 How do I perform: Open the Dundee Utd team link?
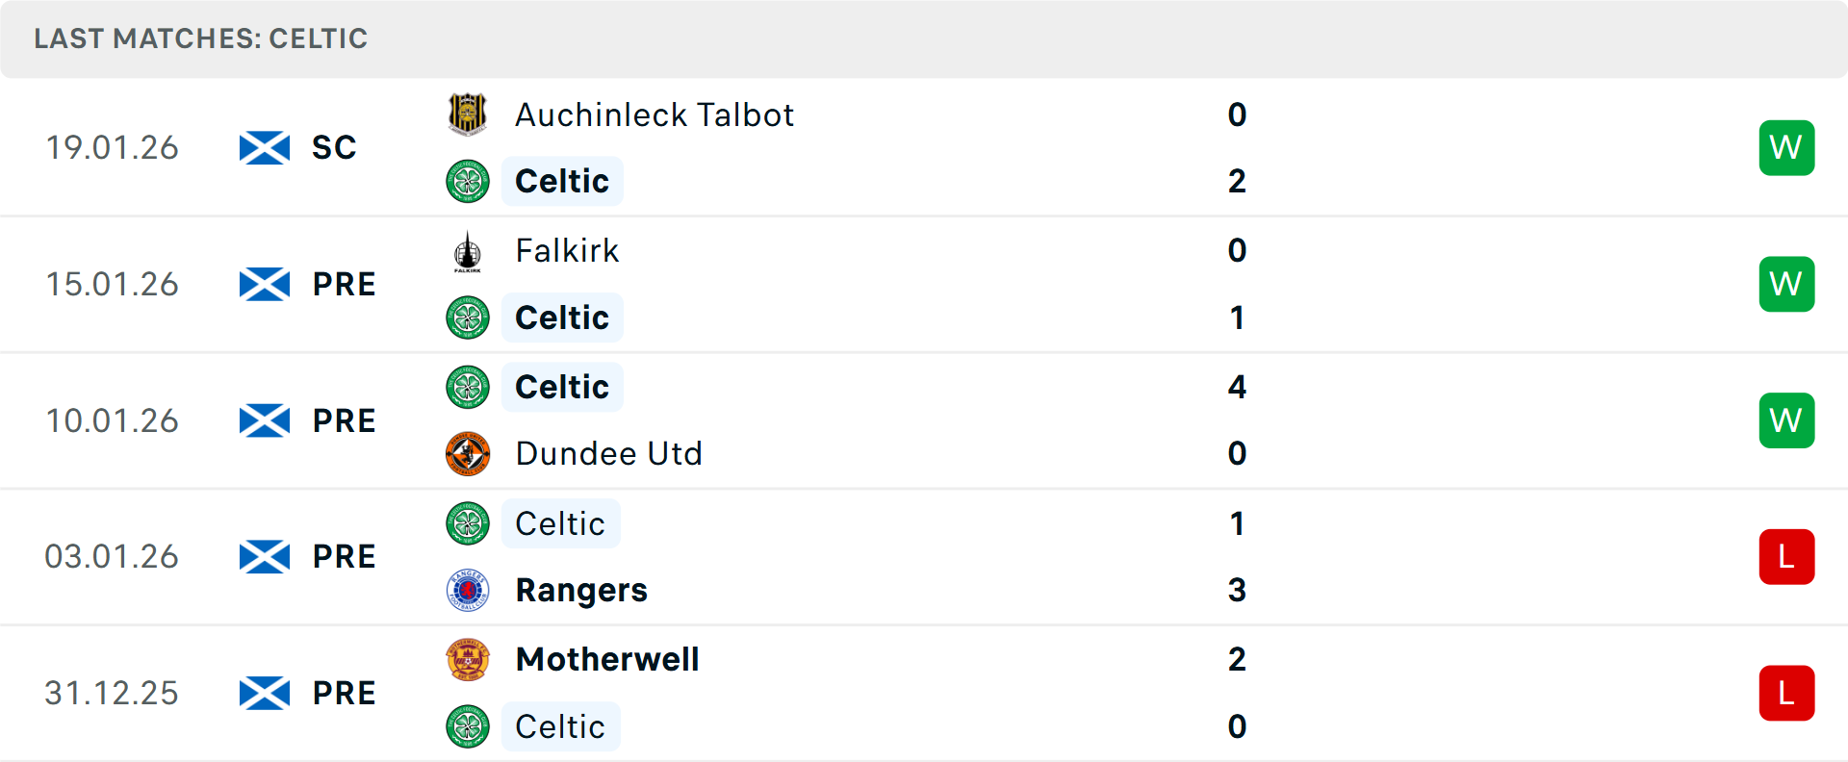point(608,453)
